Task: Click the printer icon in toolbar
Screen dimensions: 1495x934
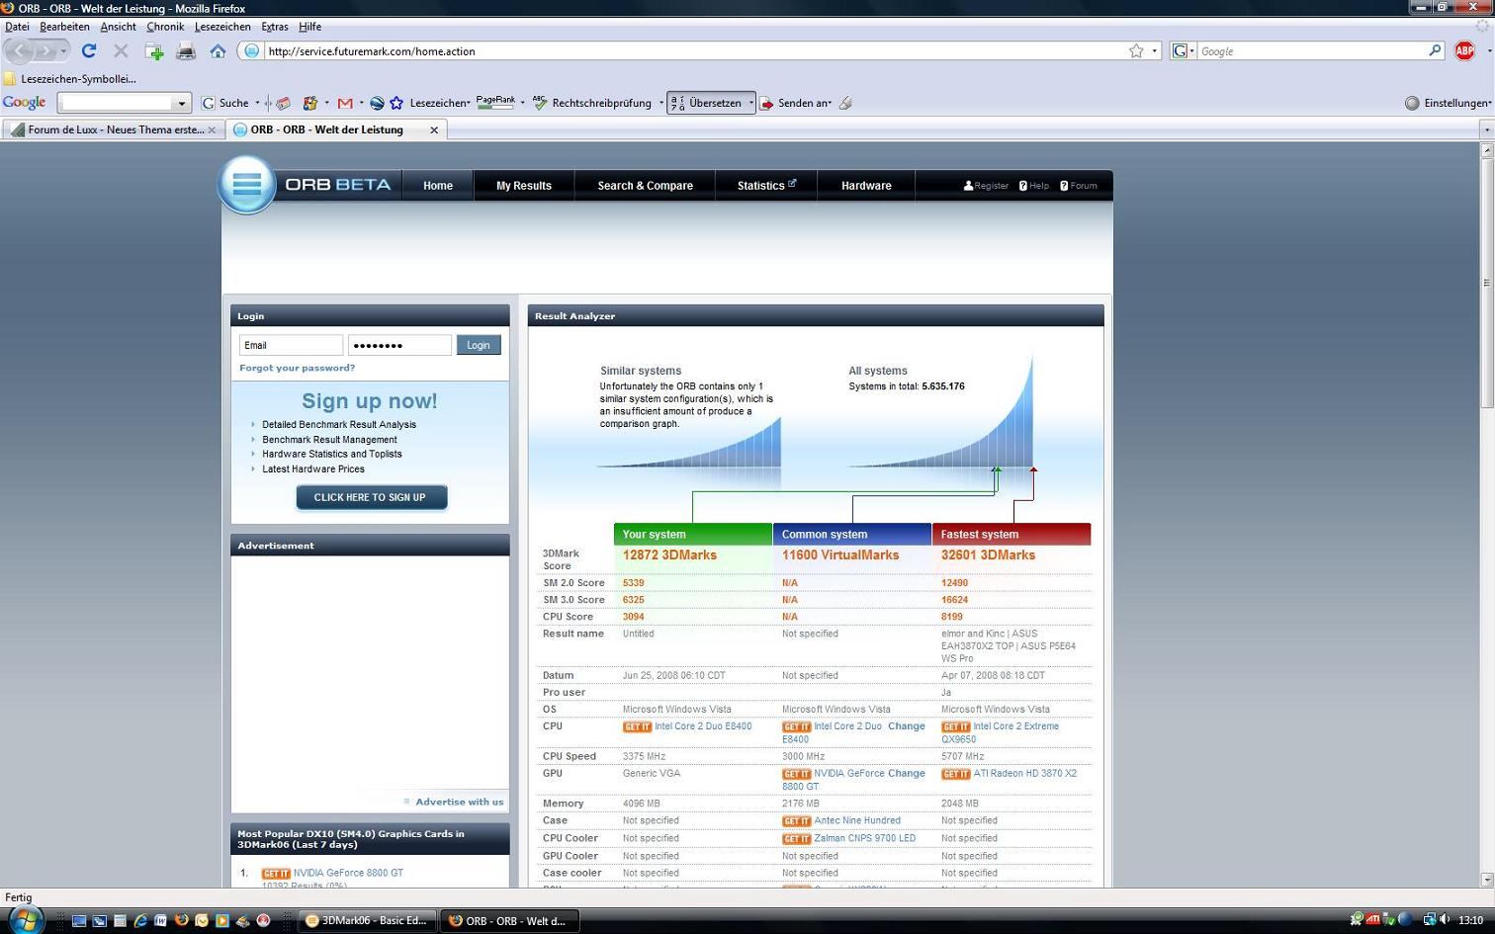Action: [x=186, y=51]
